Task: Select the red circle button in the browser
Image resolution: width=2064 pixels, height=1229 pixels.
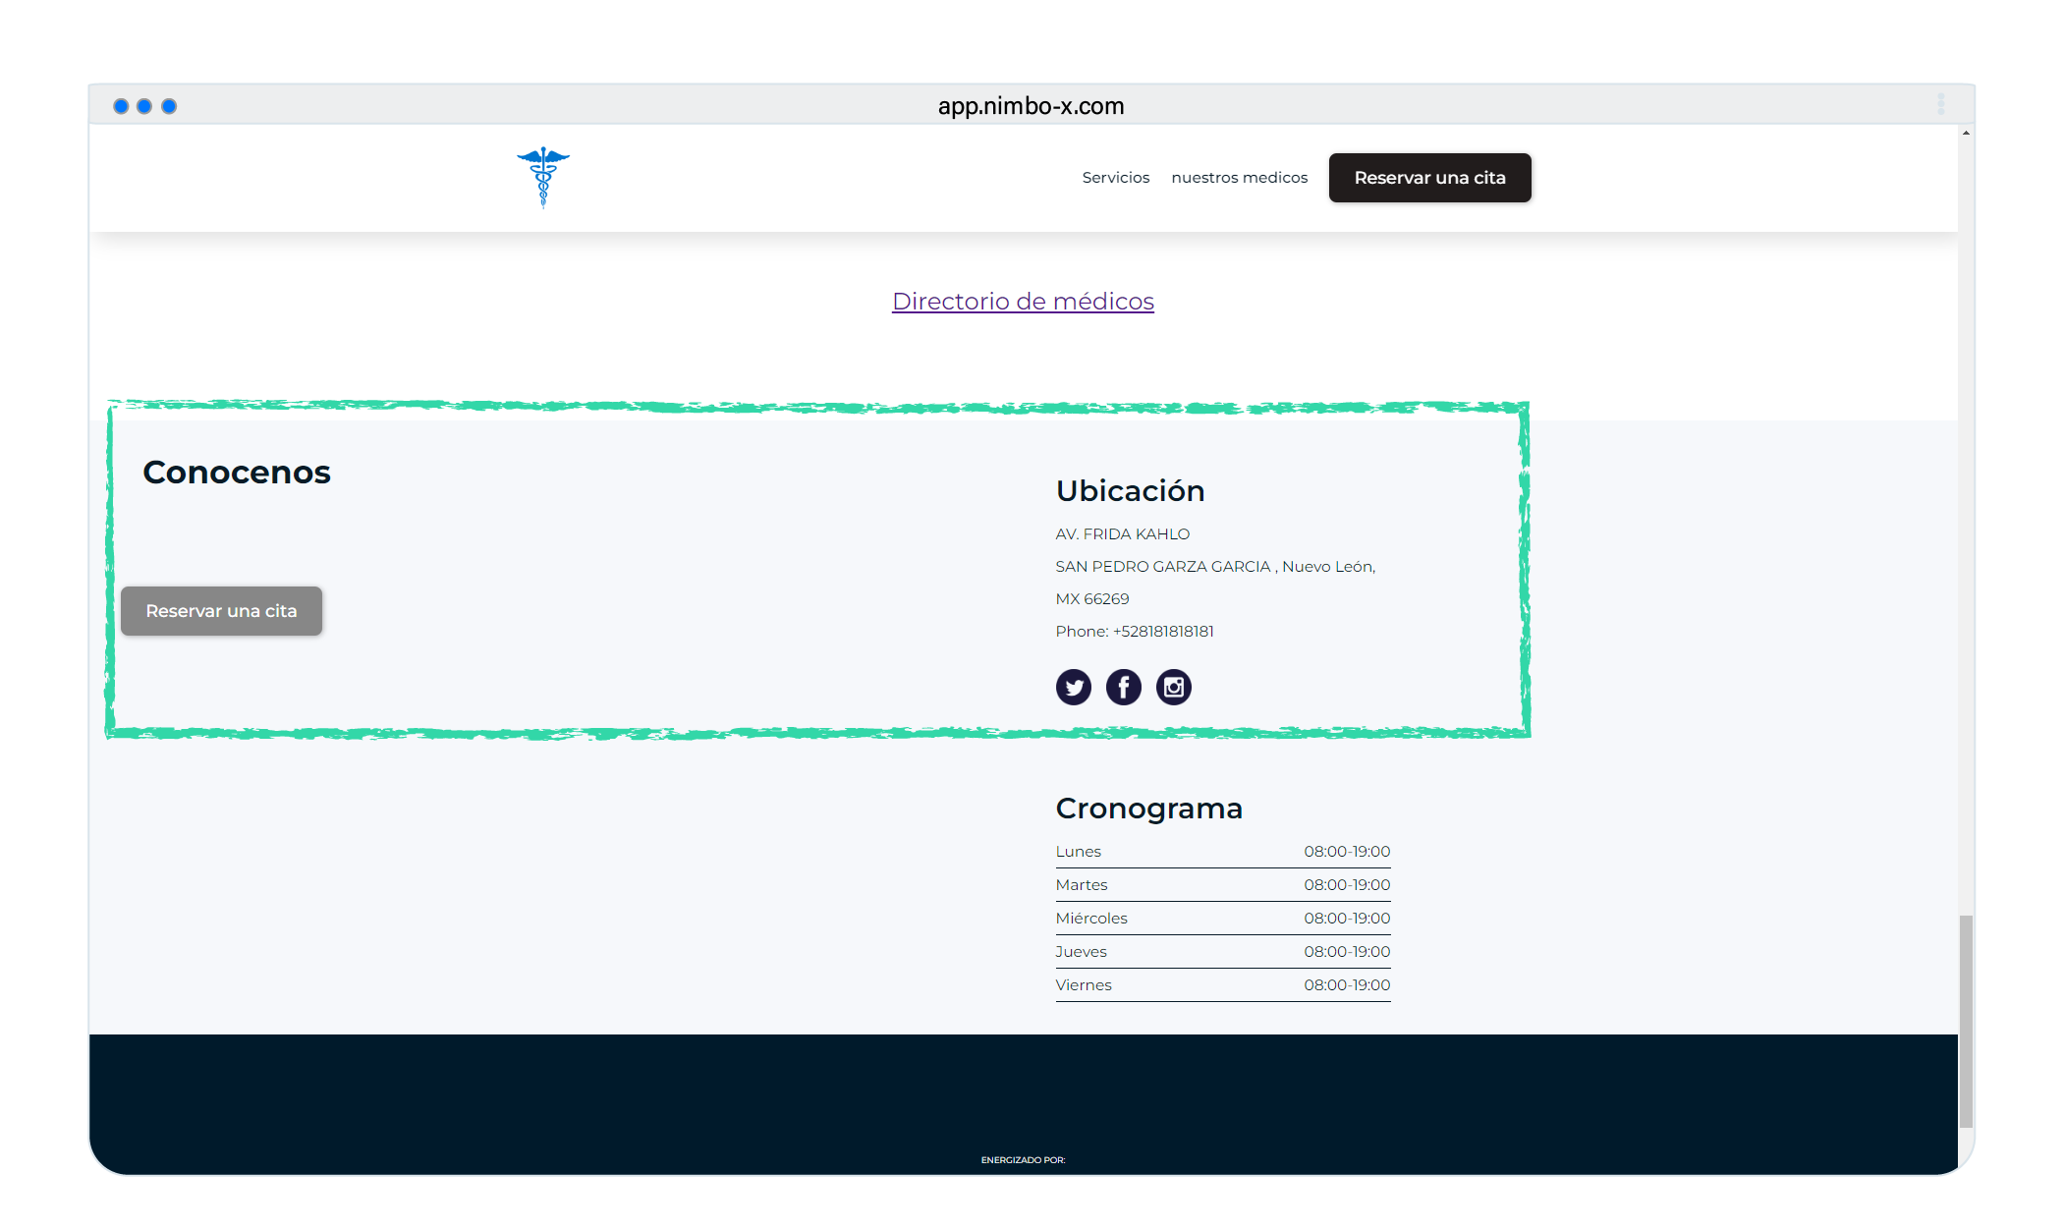Action: [123, 105]
